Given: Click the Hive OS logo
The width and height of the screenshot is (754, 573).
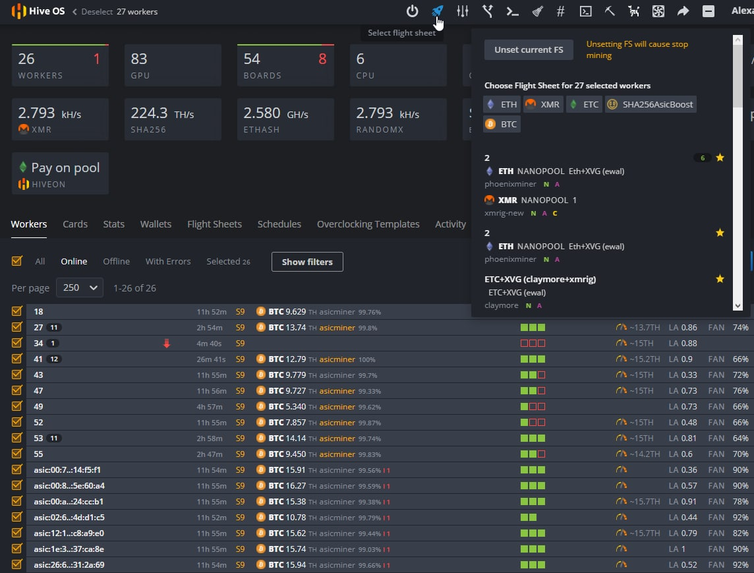Looking at the screenshot, I should (38, 11).
